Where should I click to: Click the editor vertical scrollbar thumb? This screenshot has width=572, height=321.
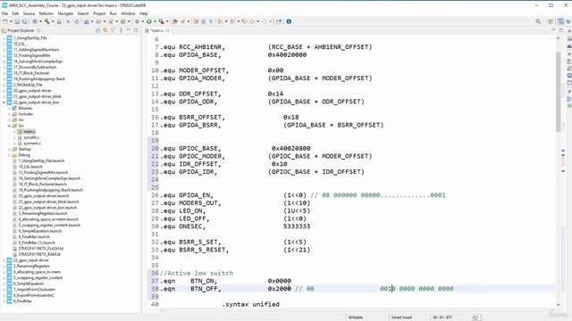(x=558, y=91)
